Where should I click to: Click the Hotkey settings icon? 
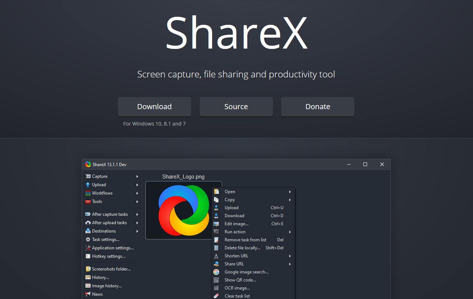tap(88, 256)
